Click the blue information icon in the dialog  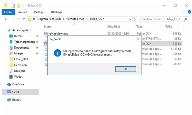pos(57,53)
